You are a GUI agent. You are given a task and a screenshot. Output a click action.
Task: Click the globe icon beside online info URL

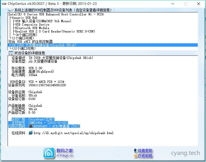tap(31, 133)
